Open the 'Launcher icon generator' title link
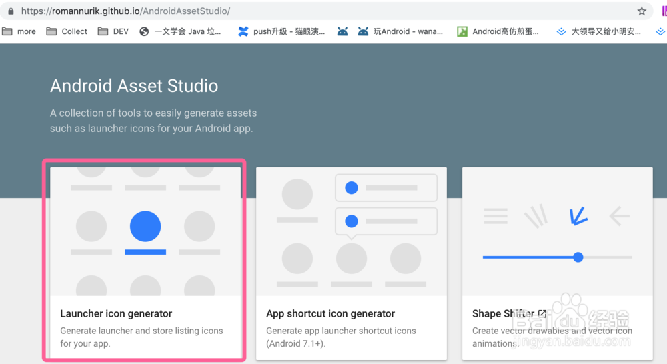 pyautogui.click(x=116, y=313)
